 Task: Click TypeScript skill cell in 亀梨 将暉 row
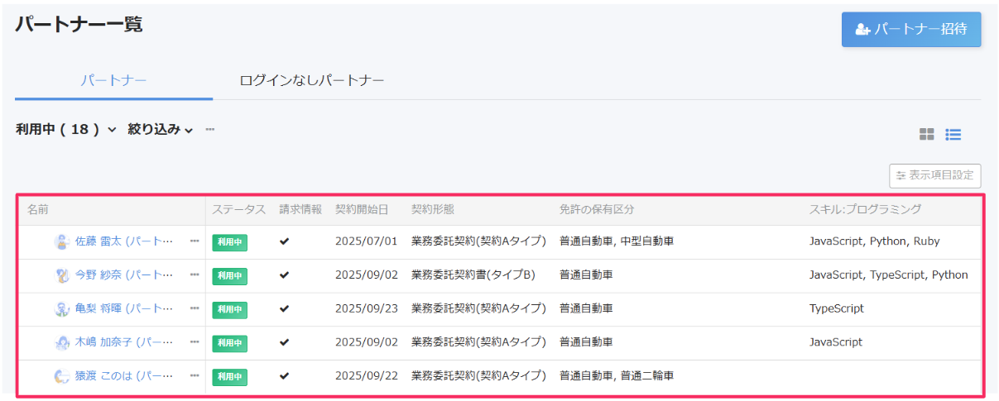[837, 308]
